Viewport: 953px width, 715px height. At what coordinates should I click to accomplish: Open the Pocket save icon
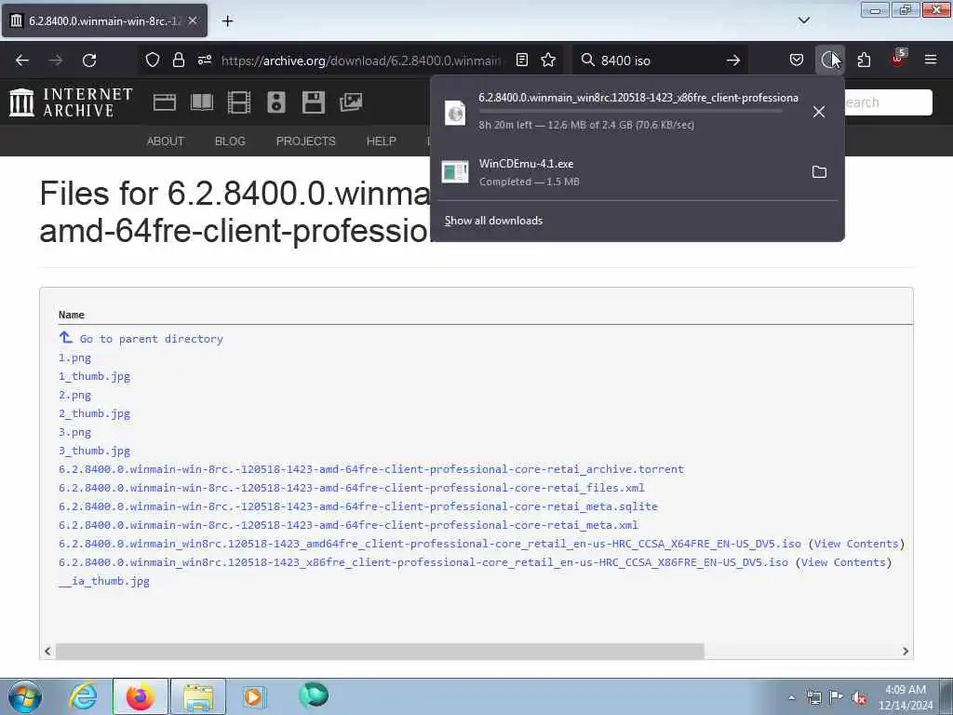pyautogui.click(x=797, y=60)
